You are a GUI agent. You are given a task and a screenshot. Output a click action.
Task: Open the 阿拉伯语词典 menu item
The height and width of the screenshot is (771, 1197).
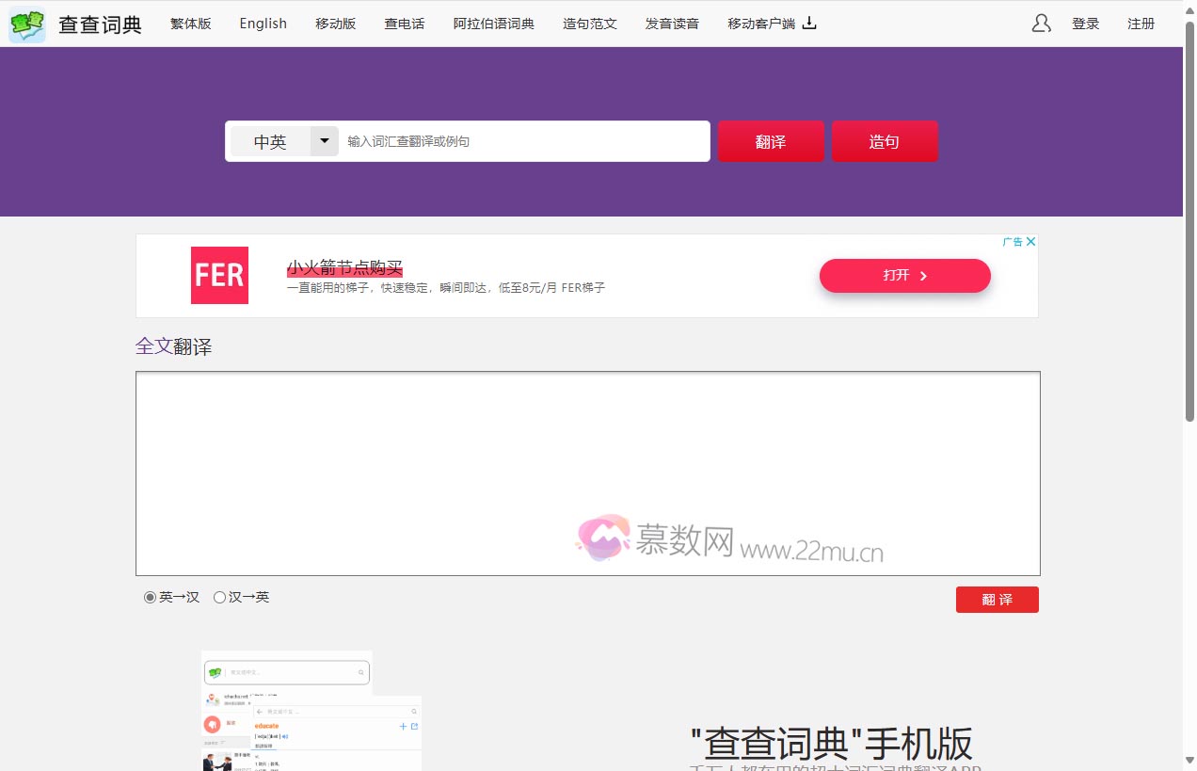(493, 24)
